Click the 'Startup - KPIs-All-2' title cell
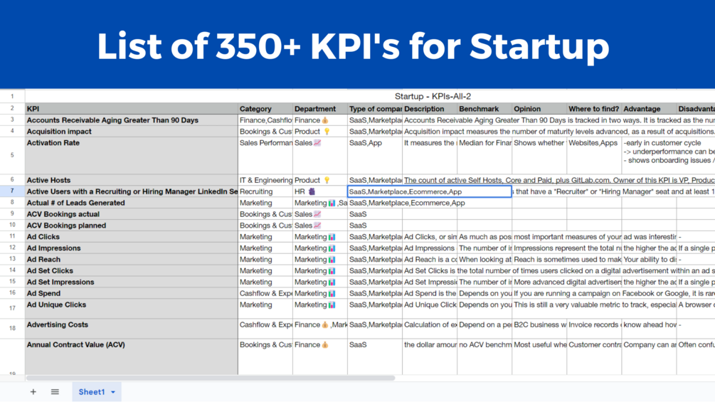Screen dimensions: 715x402 (x=433, y=96)
